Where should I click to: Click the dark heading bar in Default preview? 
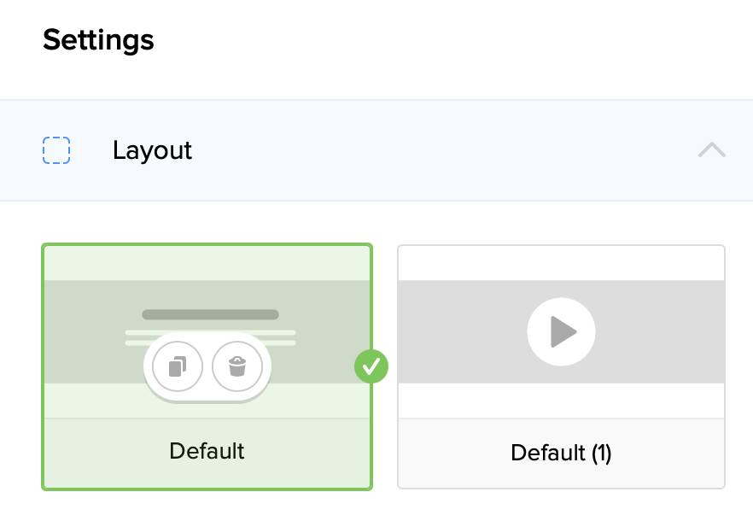click(x=210, y=314)
